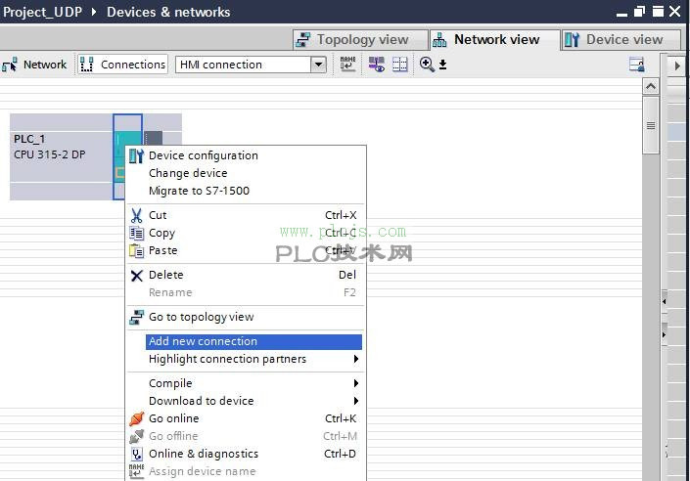690x481 pixels.
Task: Click the show addresses toolbar icon
Action: coord(376,65)
